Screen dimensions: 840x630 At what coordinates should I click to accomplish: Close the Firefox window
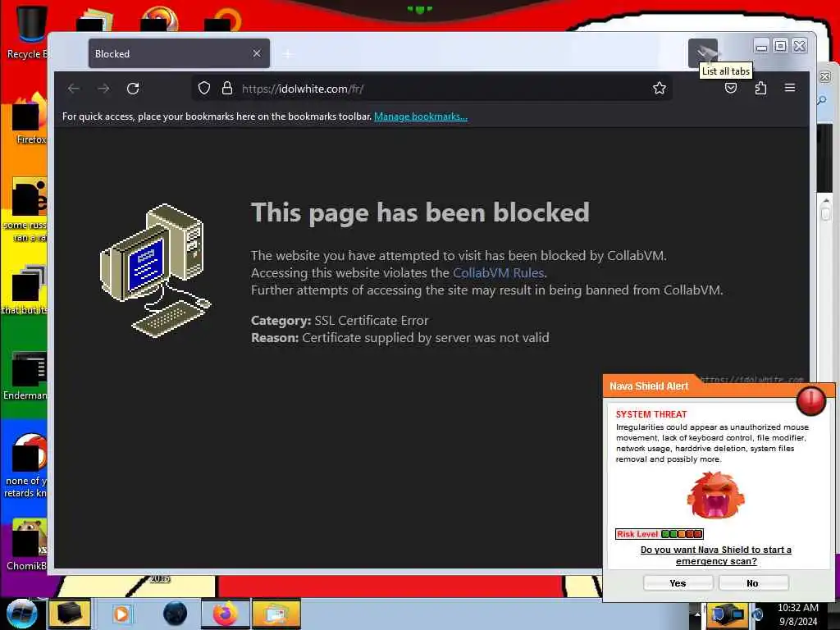[x=800, y=47]
